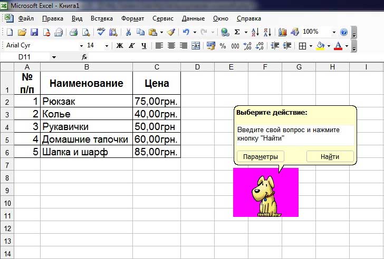Click the AutoSum sigma icon

pos(237,32)
